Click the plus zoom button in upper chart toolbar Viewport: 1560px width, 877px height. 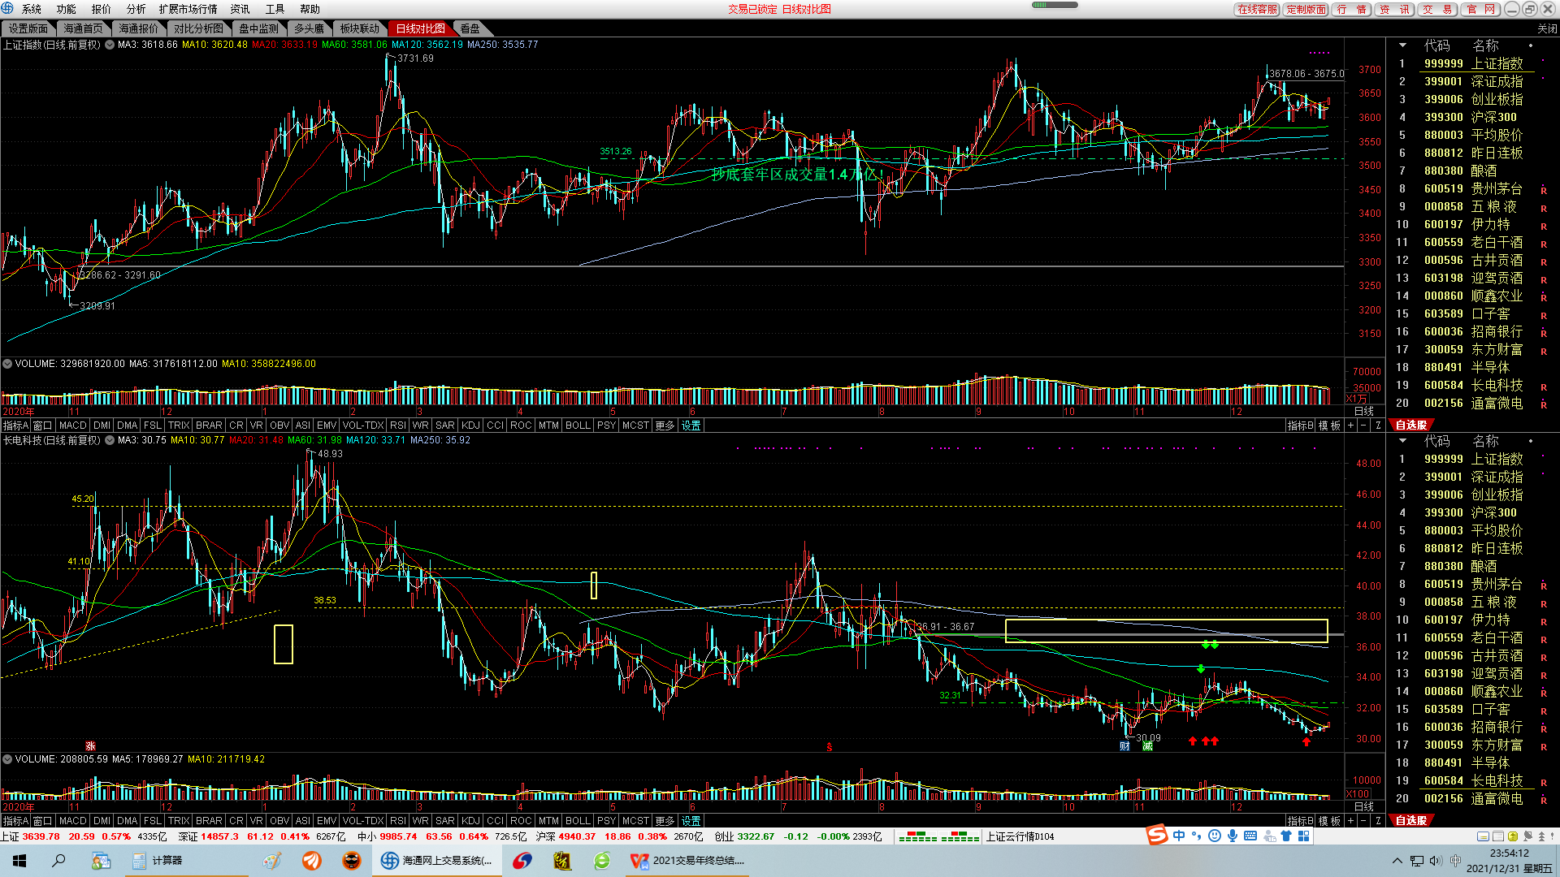coord(1351,426)
